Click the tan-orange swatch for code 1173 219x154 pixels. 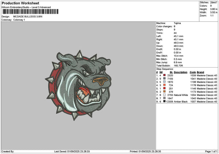tap(164, 92)
